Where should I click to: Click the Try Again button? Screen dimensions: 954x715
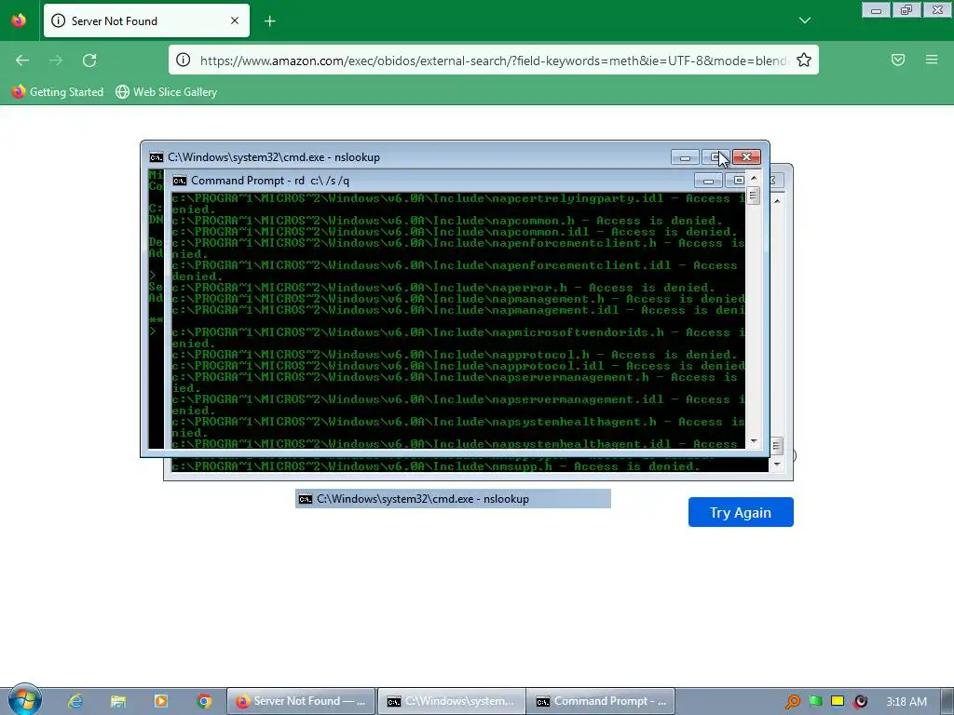point(741,512)
